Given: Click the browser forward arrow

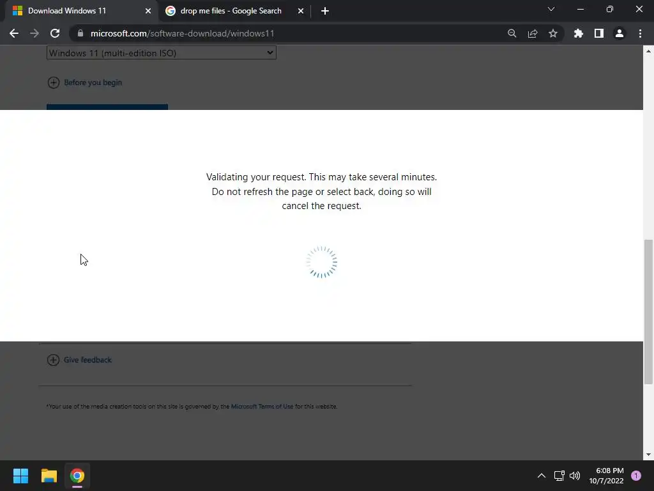Looking at the screenshot, I should click(x=34, y=33).
